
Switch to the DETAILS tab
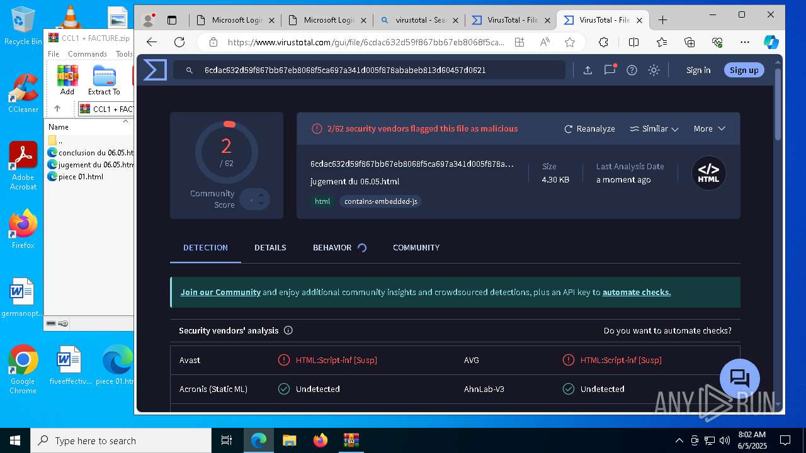coord(270,247)
